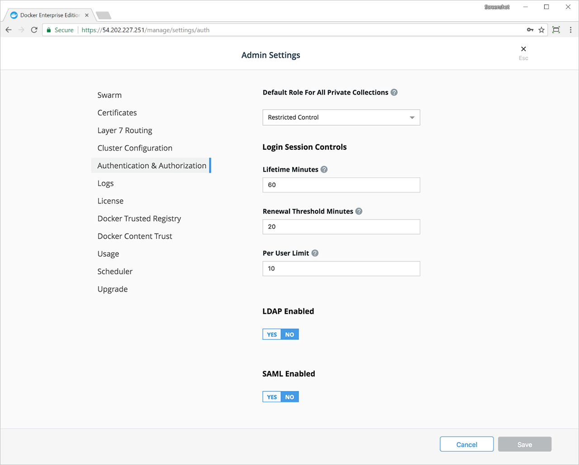Image resolution: width=579 pixels, height=465 pixels.
Task: Set SAML Enabled to YES
Action: point(271,396)
